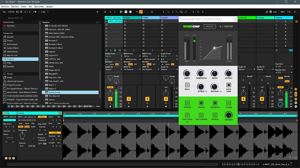Toggle SphereComp BYPASS button
This screenshot has width=300, height=168.
tap(215, 115)
